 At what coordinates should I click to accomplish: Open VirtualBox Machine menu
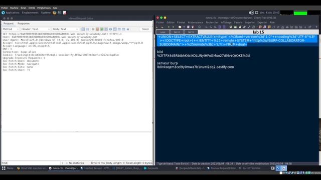pyautogui.click(x=14, y=8)
